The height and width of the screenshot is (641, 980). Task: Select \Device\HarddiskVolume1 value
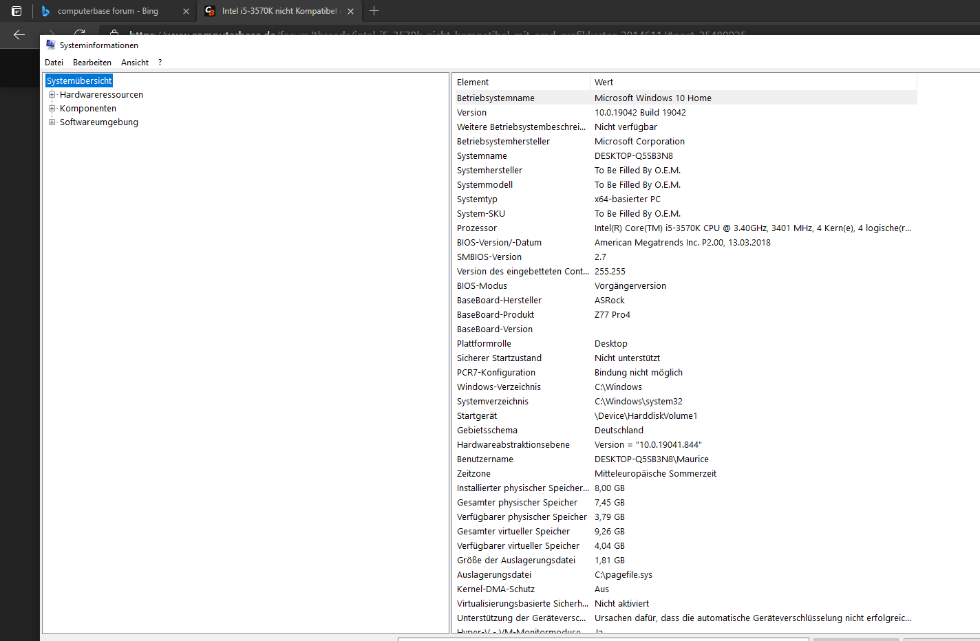click(646, 416)
